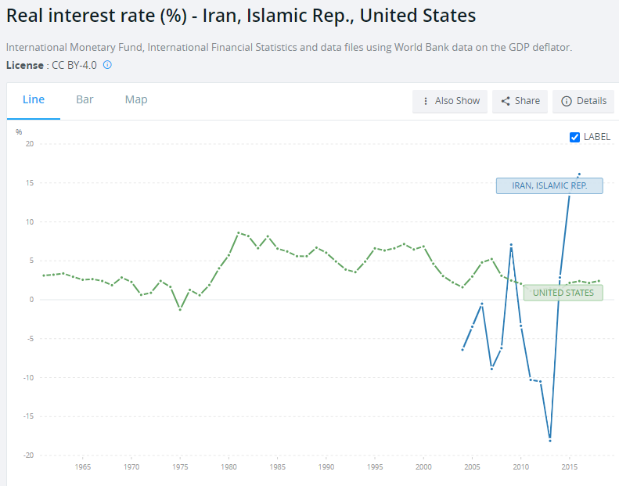Click the license info icon
This screenshot has width=619, height=486.
click(x=107, y=65)
